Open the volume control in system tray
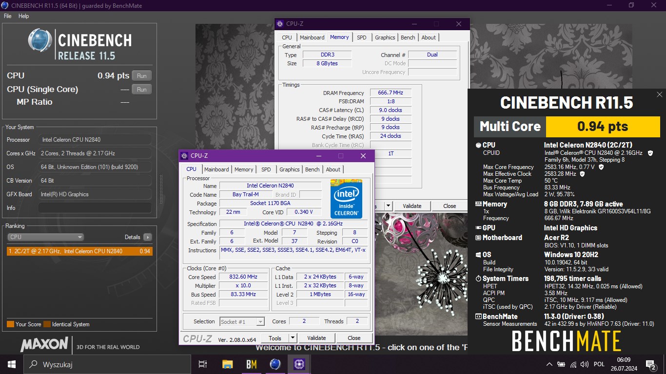666x374 pixels. click(x=585, y=364)
